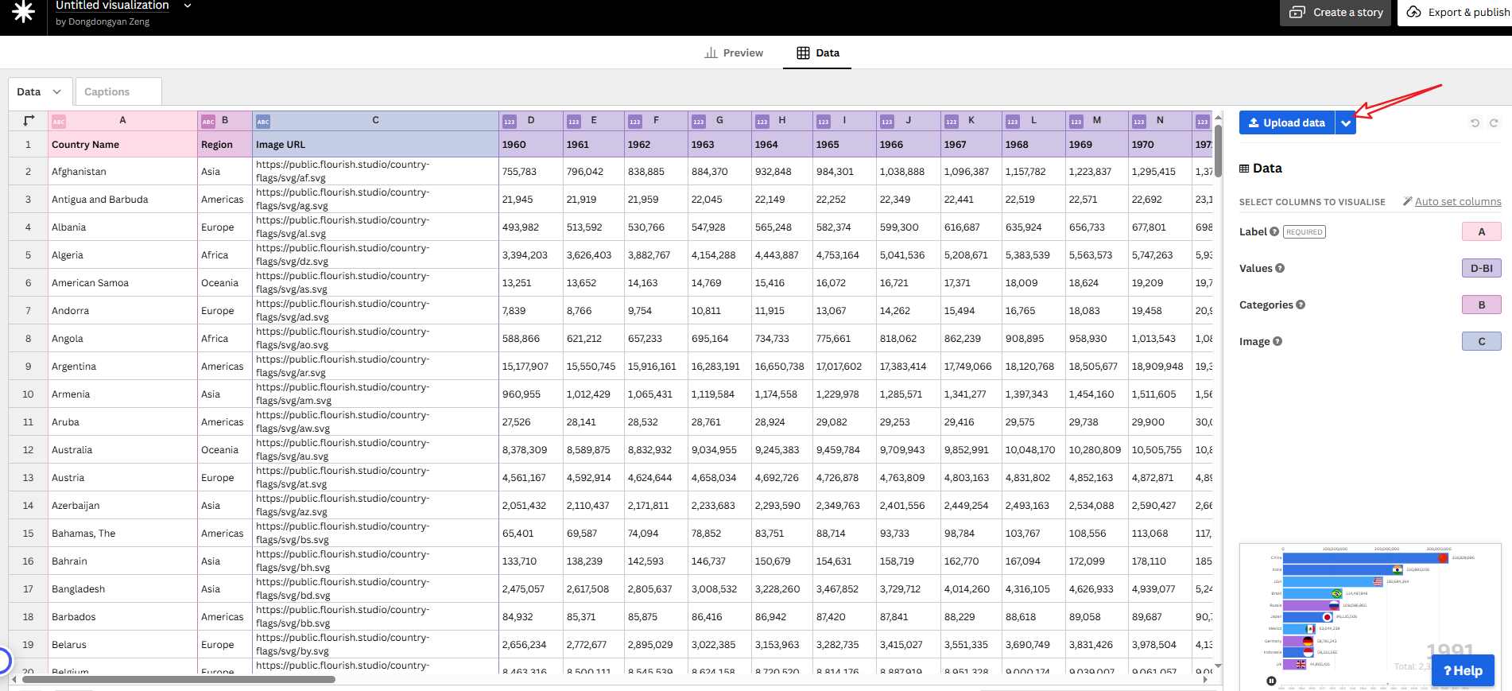Click the 123 type icon on column F
The width and height of the screenshot is (1512, 691).
pos(634,122)
